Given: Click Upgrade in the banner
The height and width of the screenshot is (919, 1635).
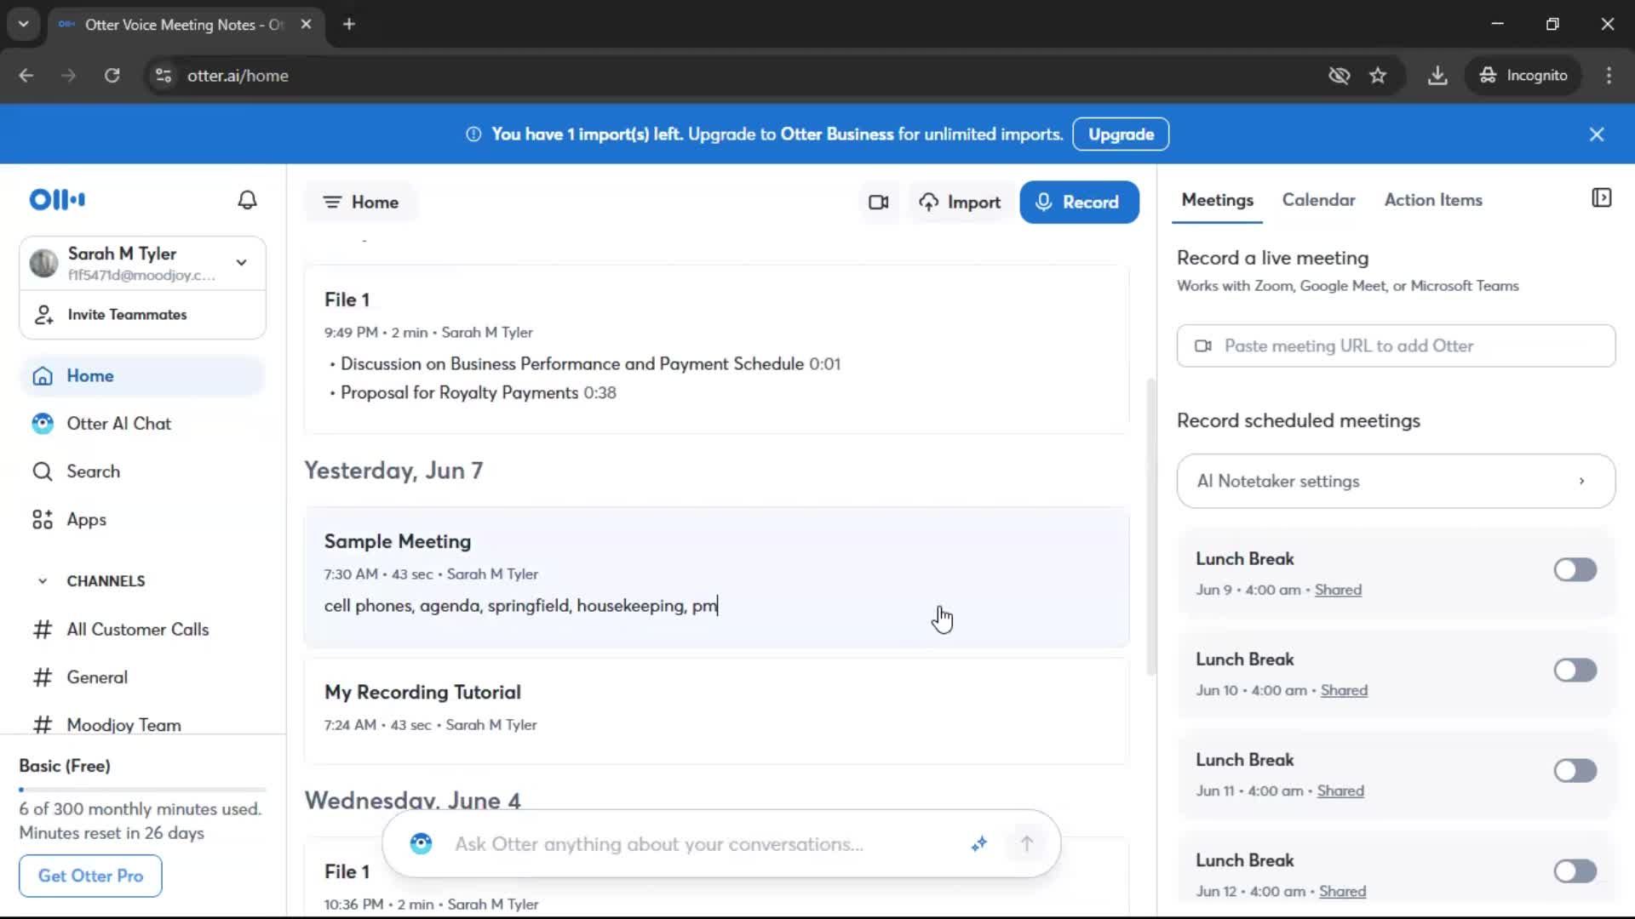Looking at the screenshot, I should [1121, 134].
